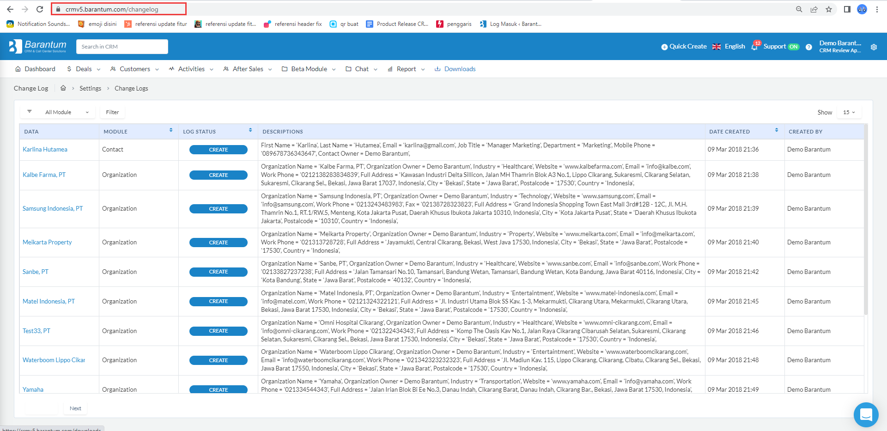Click the lock icon in address bar
Screen dimensions: 887x431
pos(58,9)
